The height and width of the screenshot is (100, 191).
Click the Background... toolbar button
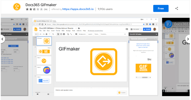pyautogui.click(x=83, y=34)
